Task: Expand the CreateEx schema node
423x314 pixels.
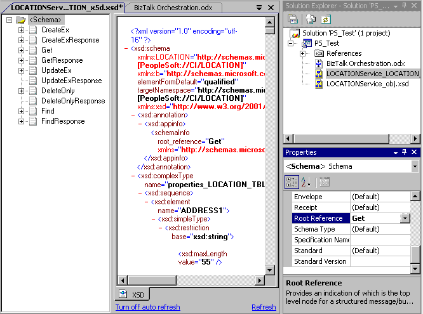Action: (21, 30)
